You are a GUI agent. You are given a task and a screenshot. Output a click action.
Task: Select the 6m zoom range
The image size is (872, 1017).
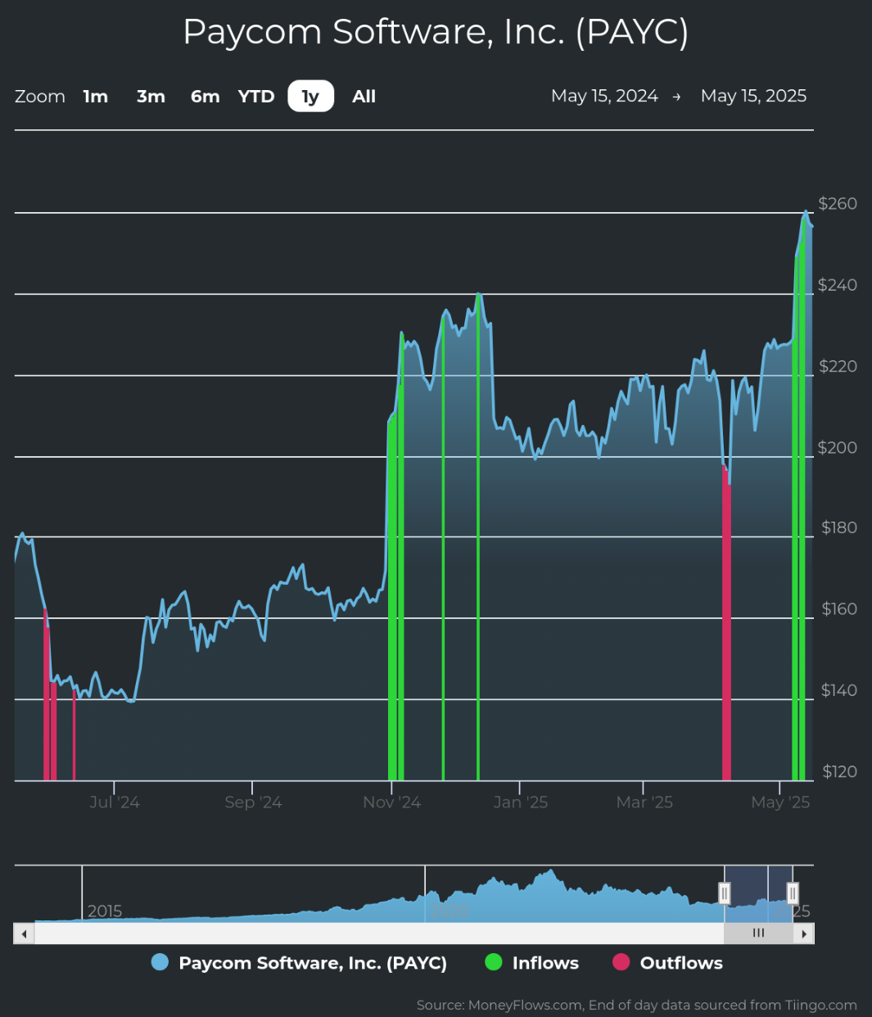[205, 97]
